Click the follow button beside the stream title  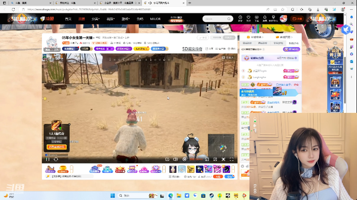pyautogui.click(x=203, y=38)
